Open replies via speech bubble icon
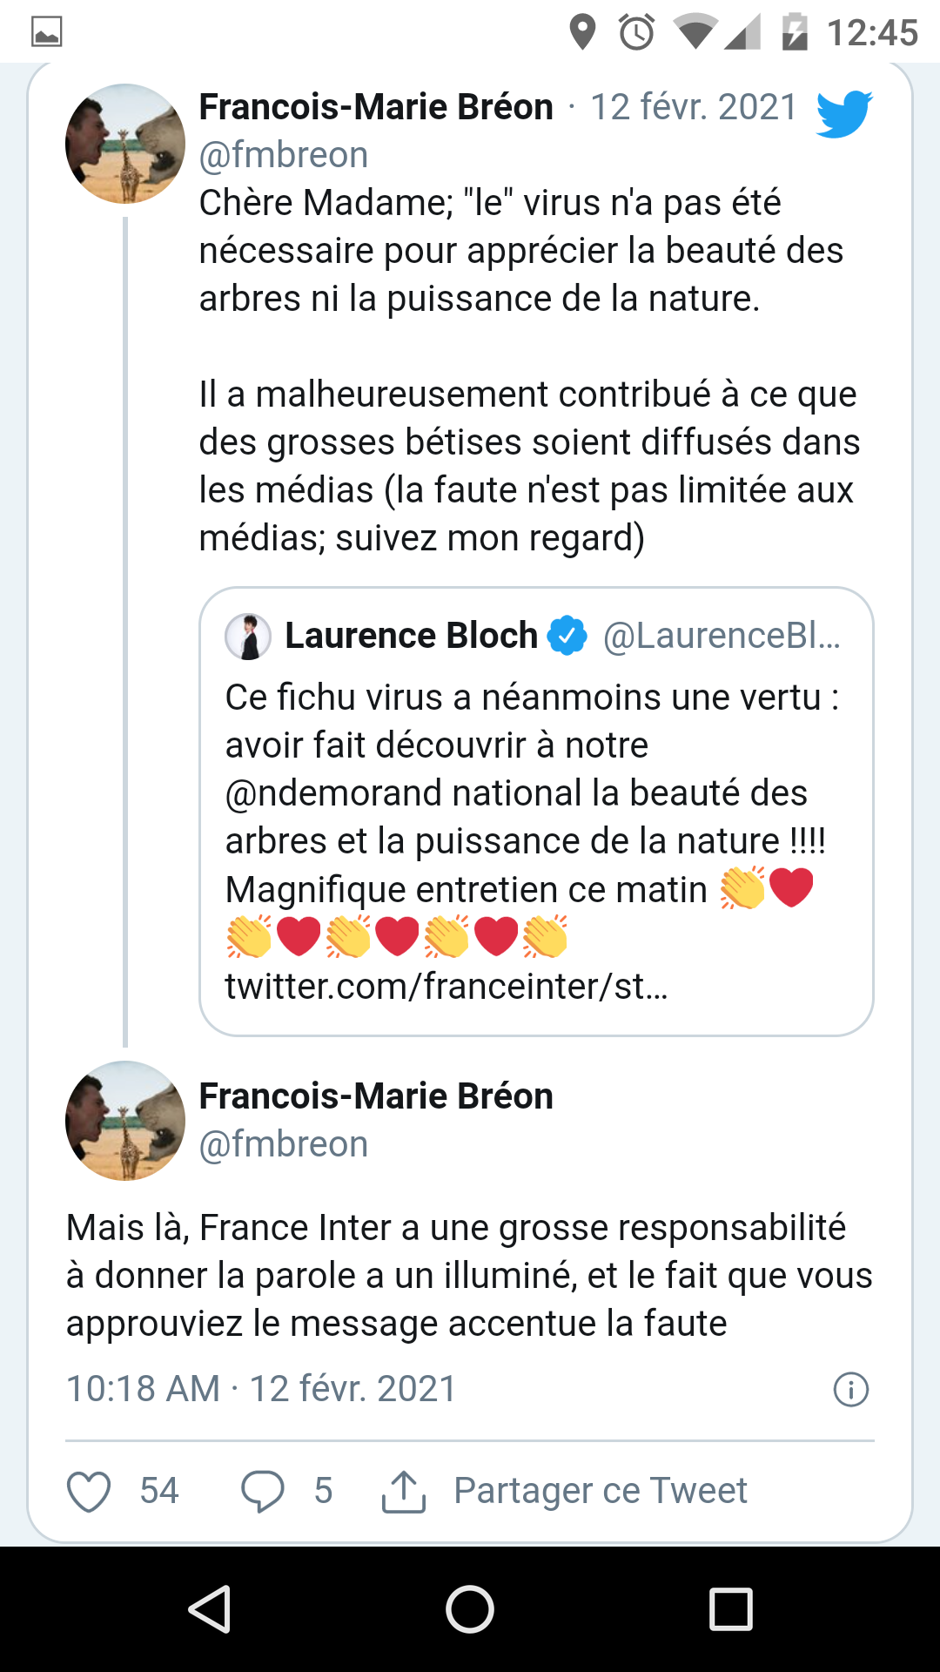 click(x=262, y=1491)
